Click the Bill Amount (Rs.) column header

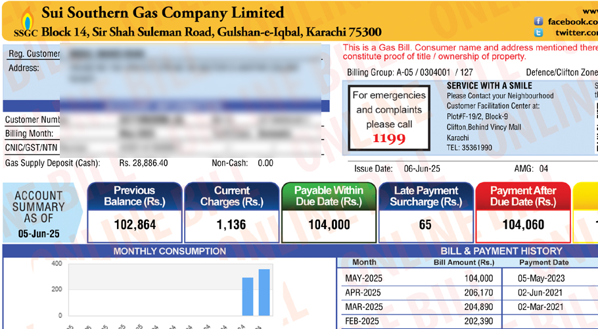point(464,263)
